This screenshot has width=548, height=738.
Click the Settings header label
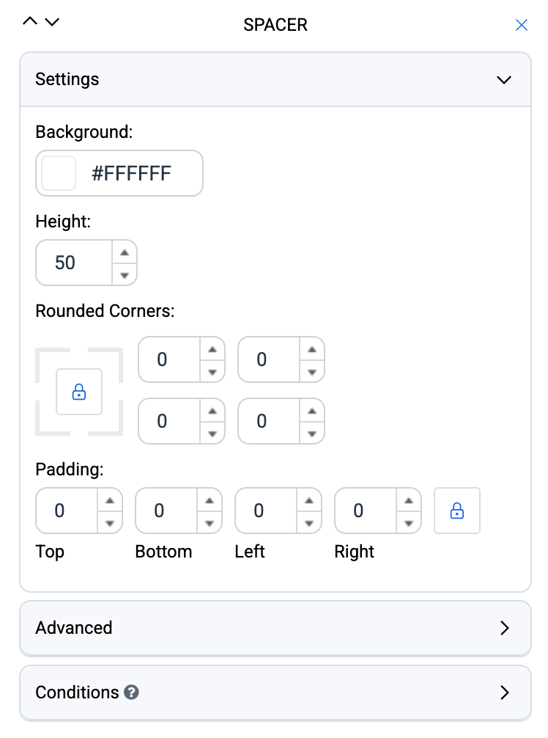tap(67, 79)
